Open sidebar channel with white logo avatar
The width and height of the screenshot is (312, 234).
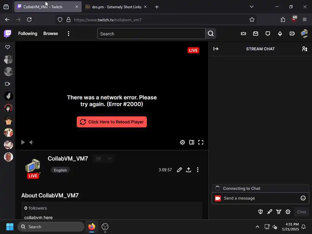8,96
